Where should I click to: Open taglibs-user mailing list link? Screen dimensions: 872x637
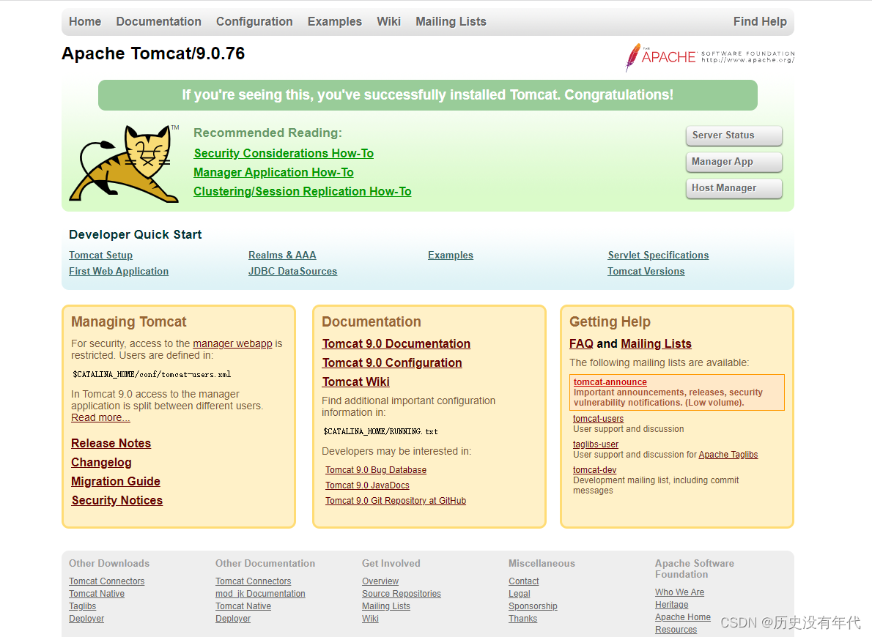(596, 444)
